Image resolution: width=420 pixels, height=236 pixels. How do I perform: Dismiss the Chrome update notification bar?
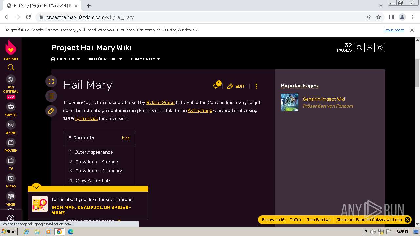pyautogui.click(x=412, y=30)
